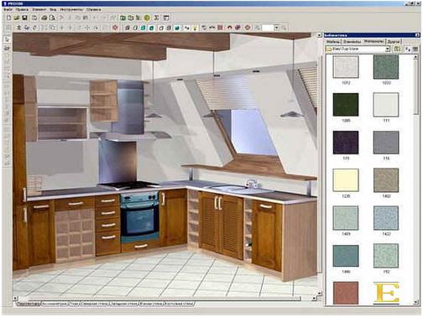Click the Print icon in toolbar
This screenshot has height=317, width=423.
tap(44, 18)
